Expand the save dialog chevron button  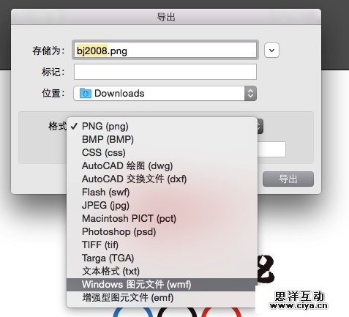click(271, 51)
